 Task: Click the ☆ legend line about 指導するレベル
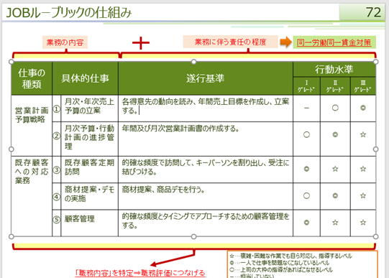click(x=290, y=256)
